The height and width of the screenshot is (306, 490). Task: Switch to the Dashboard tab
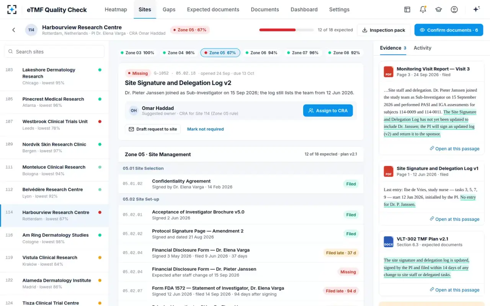[x=304, y=10]
